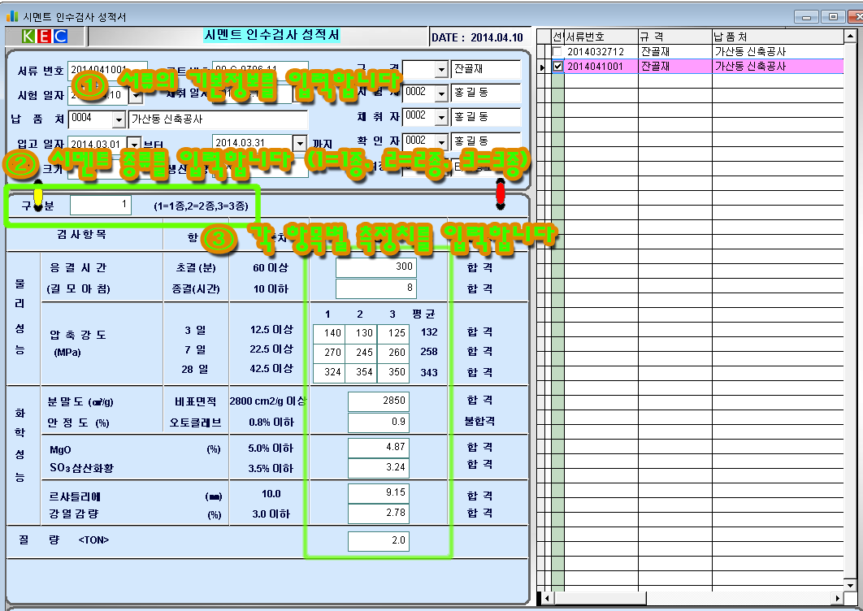This screenshot has height=611, width=863.
Task: Click the 구분 cement type input field
Action: pyautogui.click(x=100, y=206)
